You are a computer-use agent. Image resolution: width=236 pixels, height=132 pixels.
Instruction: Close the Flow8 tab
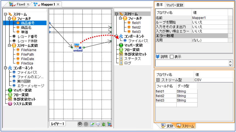click(28, 4)
